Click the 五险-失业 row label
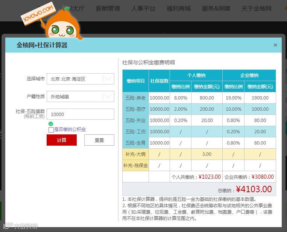 [x=135, y=121]
